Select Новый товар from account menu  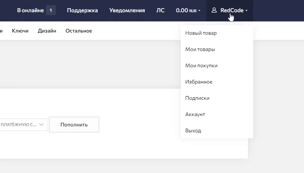tap(201, 33)
